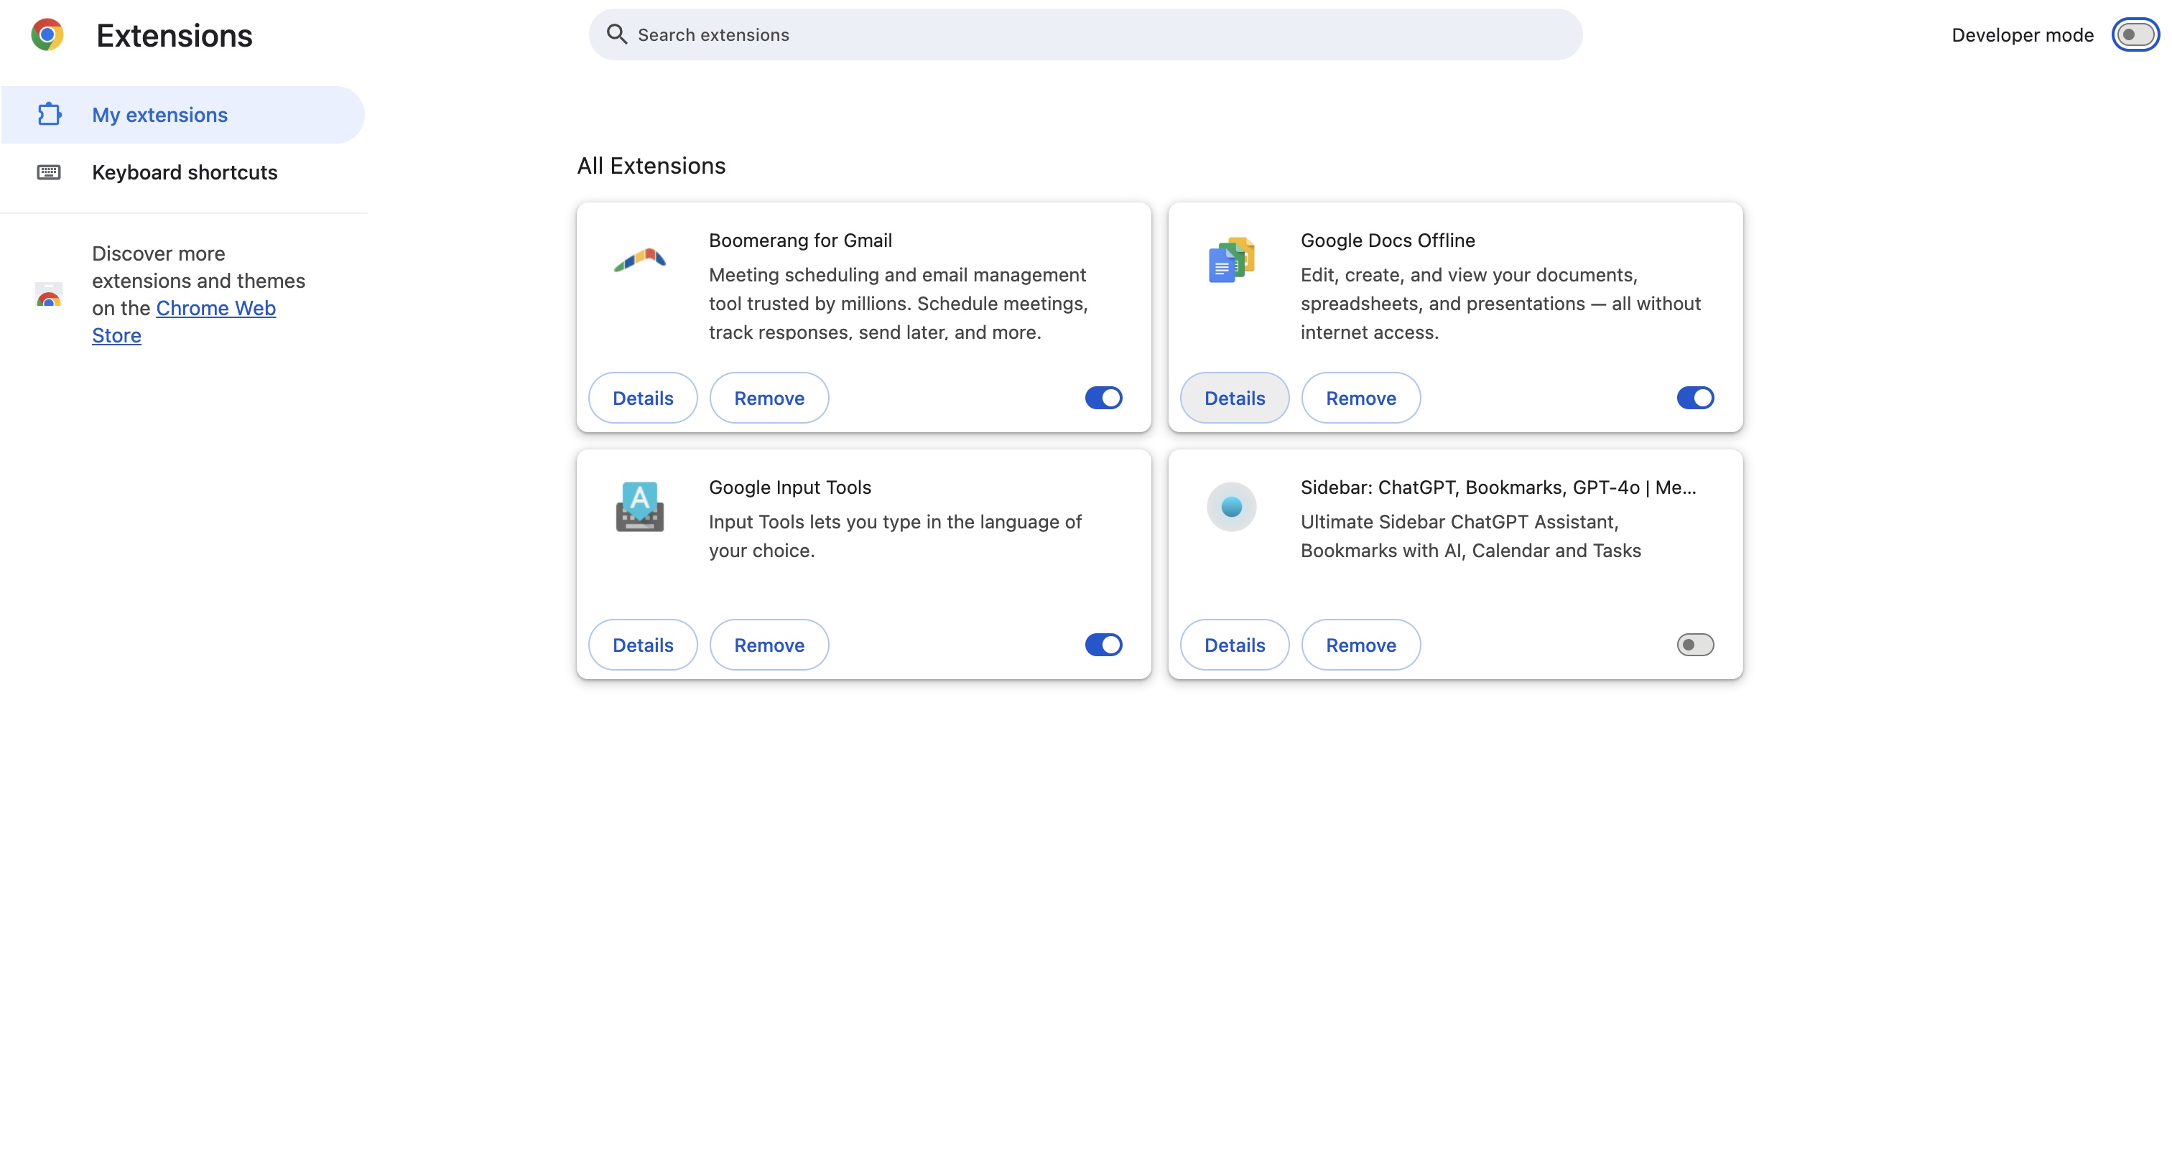Click the Boomerang for Gmail icon
Viewport: 2172px width, 1176px height.
click(640, 260)
